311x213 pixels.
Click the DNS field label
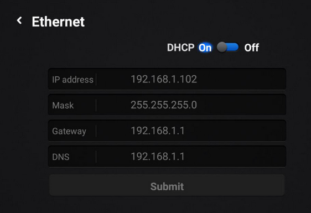coord(61,157)
